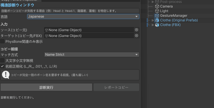Select the Light cube icon

(x=157, y=11)
